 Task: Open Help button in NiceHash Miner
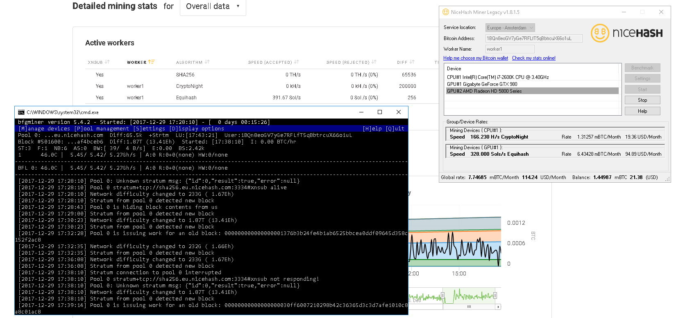(642, 111)
